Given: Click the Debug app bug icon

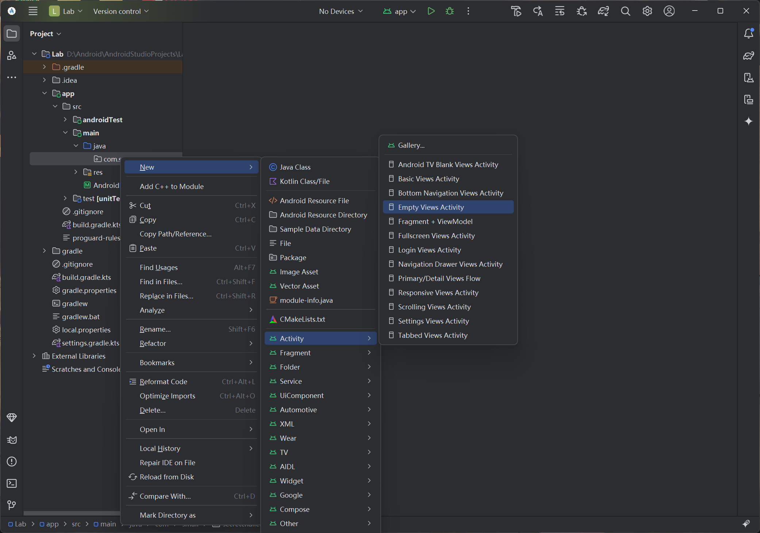Looking at the screenshot, I should [450, 11].
